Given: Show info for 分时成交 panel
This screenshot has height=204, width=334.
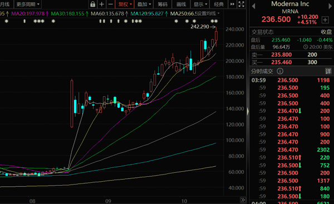Looking at the screenshot, I should click(x=280, y=71).
